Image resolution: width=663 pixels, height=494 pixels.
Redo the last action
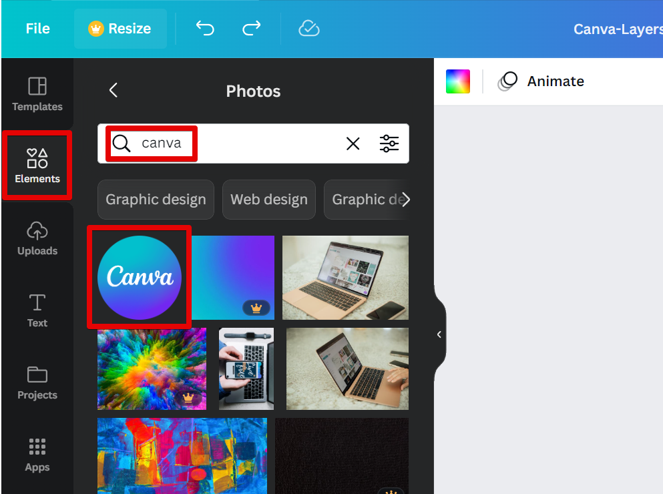pos(252,28)
